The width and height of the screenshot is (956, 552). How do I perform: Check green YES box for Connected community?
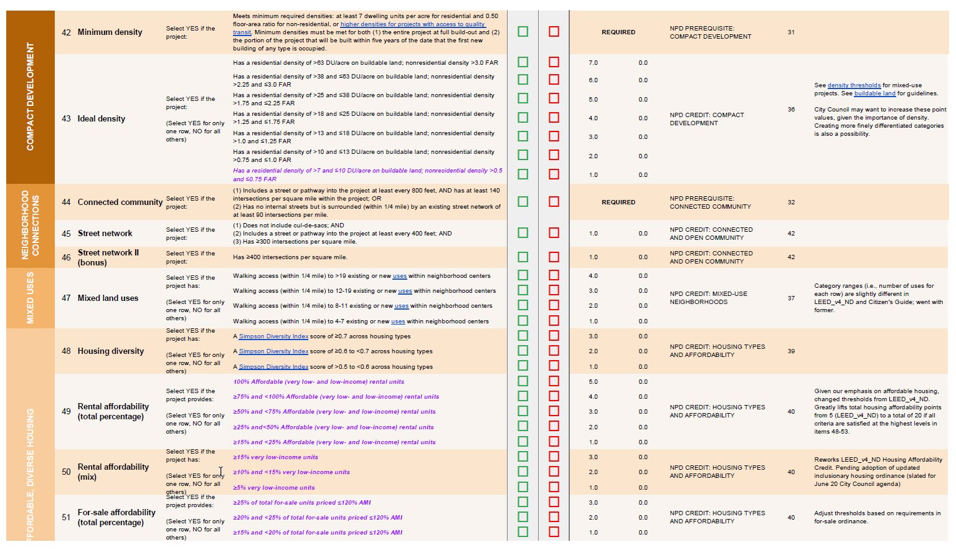[523, 202]
